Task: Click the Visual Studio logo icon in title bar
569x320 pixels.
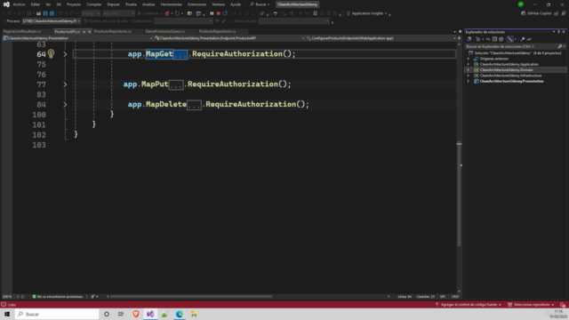Action: 6,4
